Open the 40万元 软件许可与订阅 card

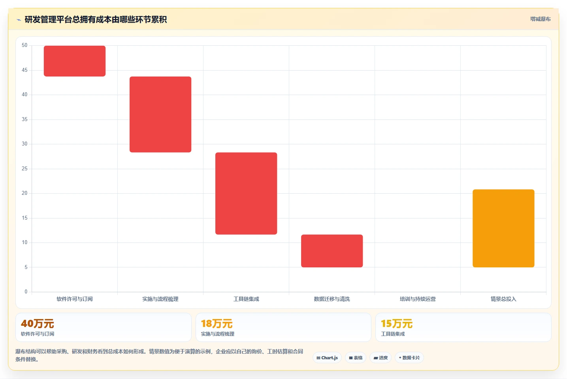tap(104, 327)
